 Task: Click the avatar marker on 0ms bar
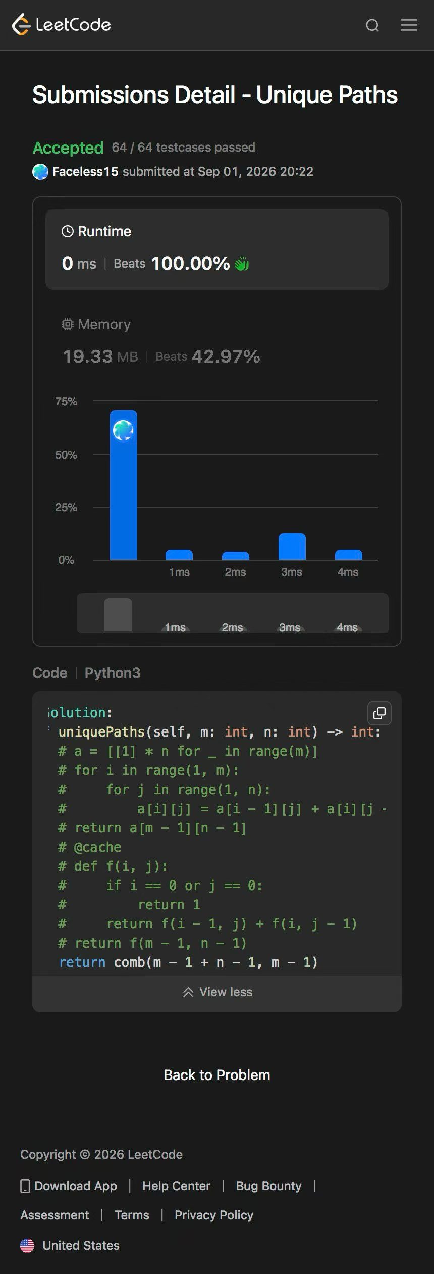tap(123, 430)
